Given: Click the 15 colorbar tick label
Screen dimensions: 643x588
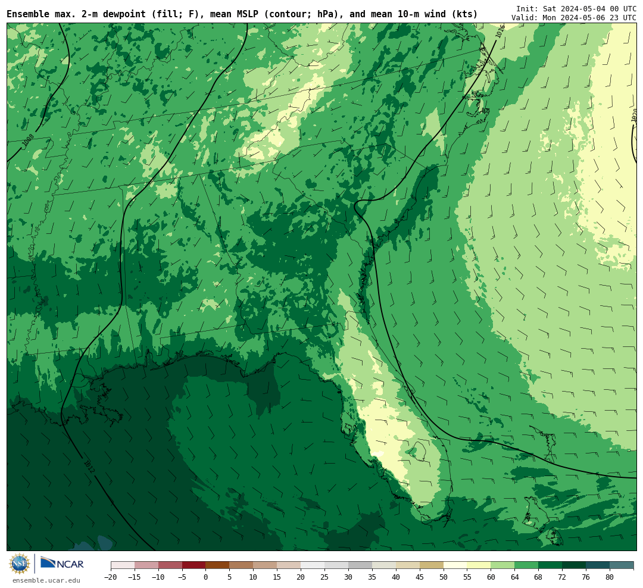Looking at the screenshot, I should point(277,577).
